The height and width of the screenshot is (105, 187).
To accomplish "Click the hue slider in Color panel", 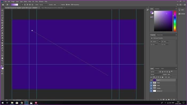I will (x=175, y=21).
